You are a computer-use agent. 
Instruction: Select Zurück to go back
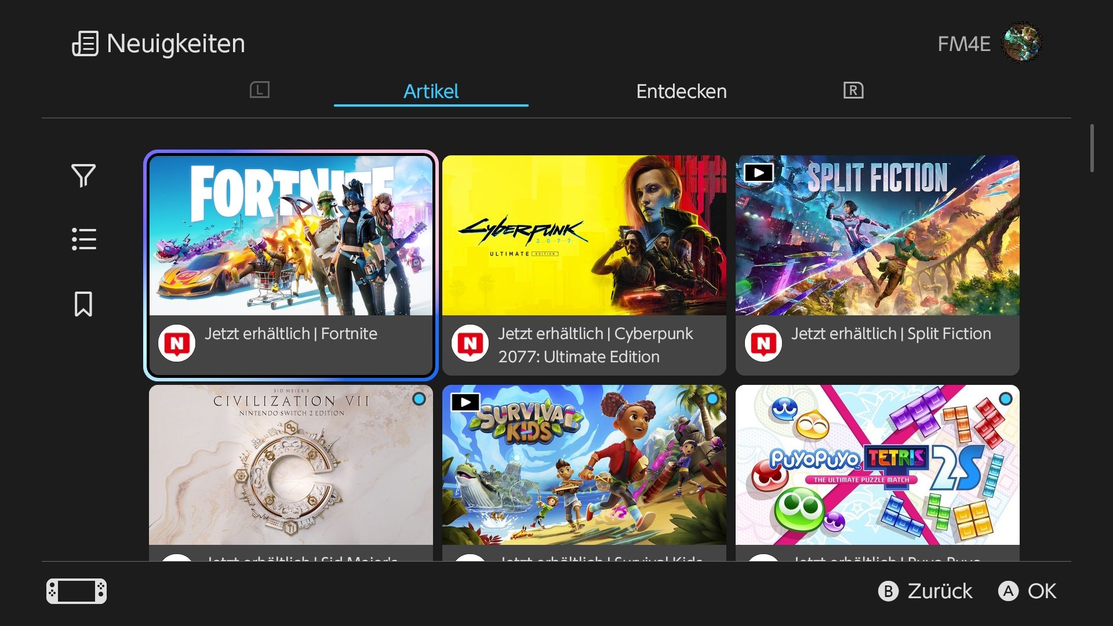(940, 591)
